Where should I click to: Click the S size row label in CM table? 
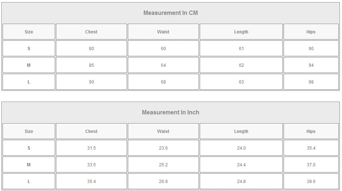click(29, 49)
